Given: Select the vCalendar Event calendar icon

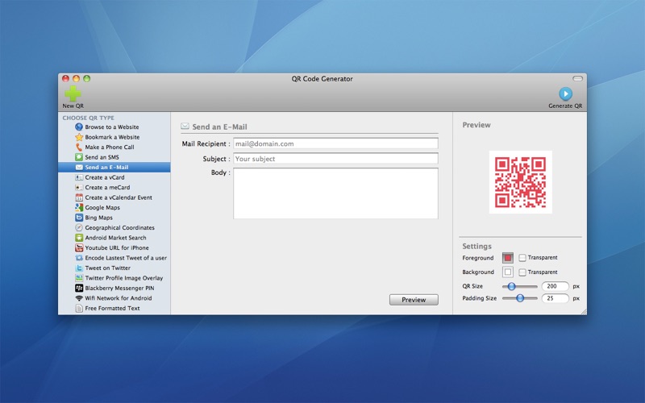Looking at the screenshot, I should point(79,197).
